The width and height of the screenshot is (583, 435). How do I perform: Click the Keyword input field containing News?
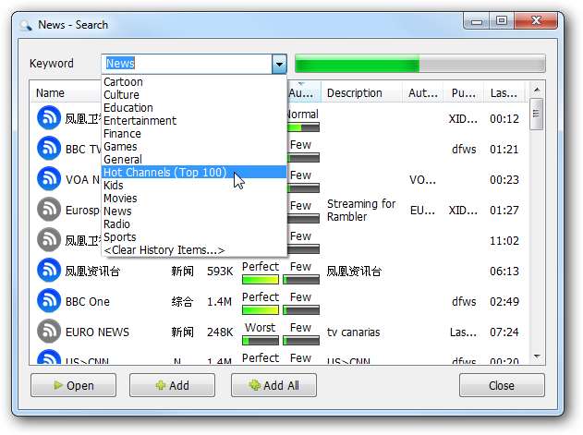pyautogui.click(x=187, y=64)
